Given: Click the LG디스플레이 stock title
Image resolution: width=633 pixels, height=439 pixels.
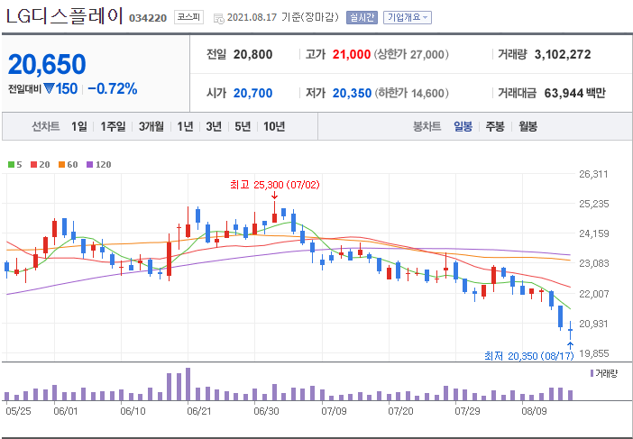Looking at the screenshot, I should point(65,17).
